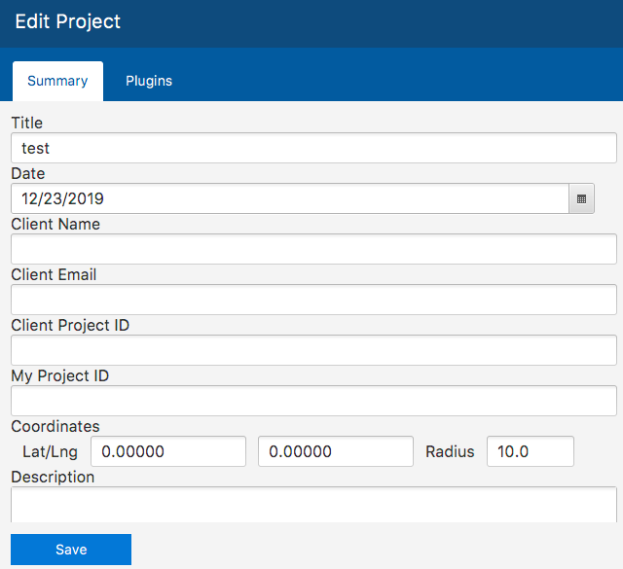The width and height of the screenshot is (623, 569).
Task: Click the Coordinates label
Action: click(x=55, y=426)
